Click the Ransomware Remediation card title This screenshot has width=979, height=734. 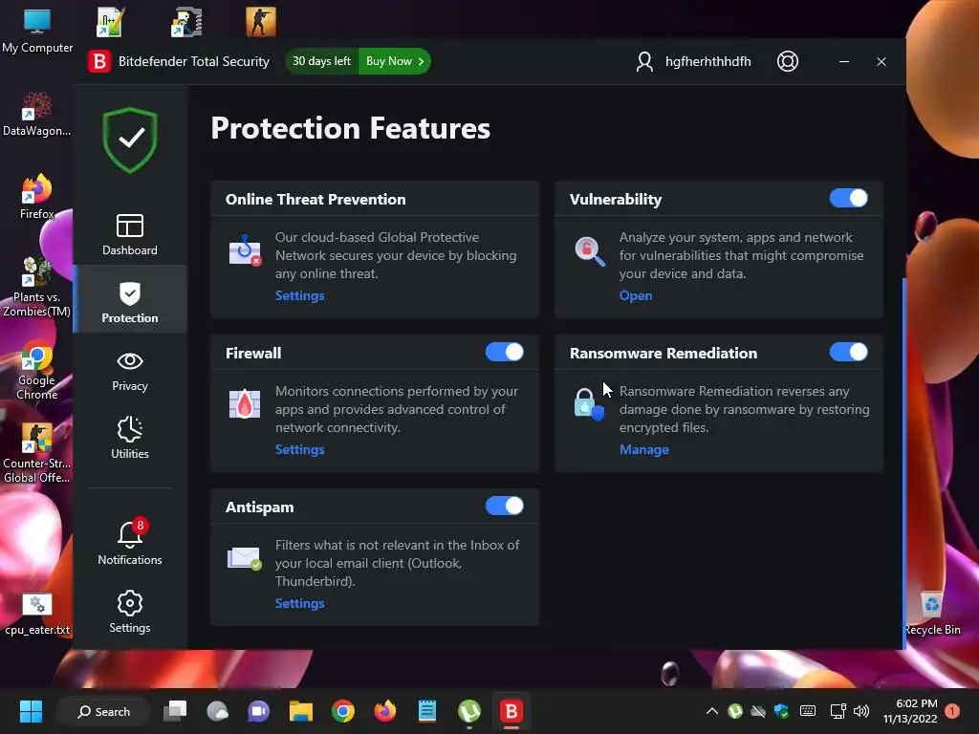(x=664, y=354)
